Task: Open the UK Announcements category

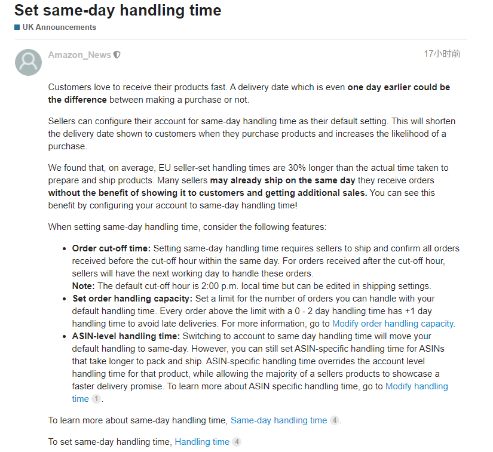Action: pos(59,27)
